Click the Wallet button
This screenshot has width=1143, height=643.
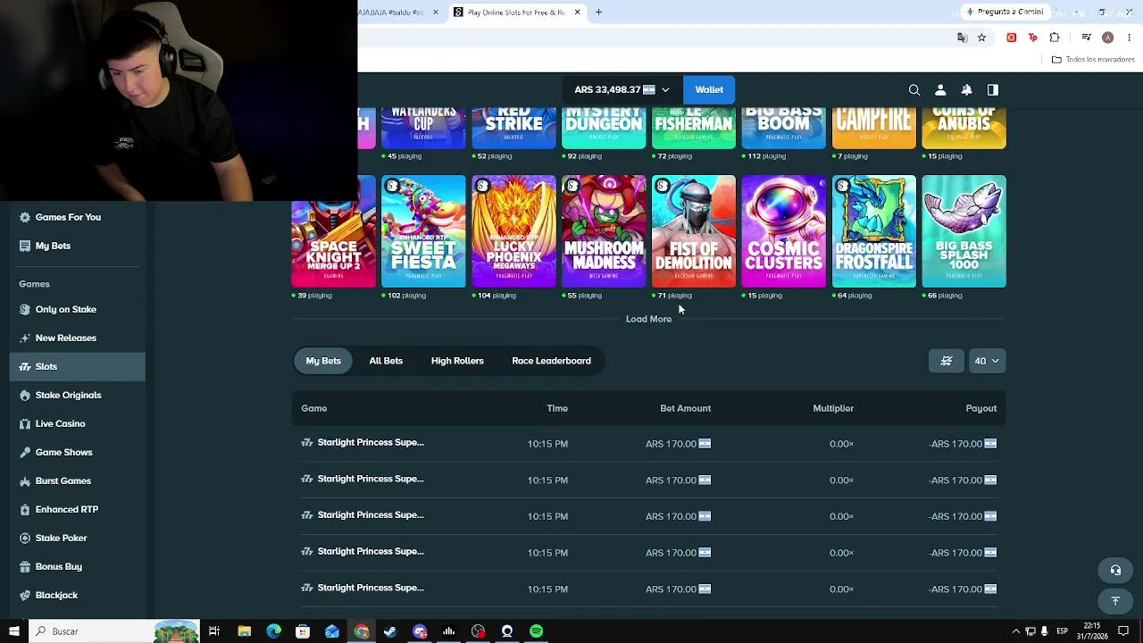click(x=709, y=89)
